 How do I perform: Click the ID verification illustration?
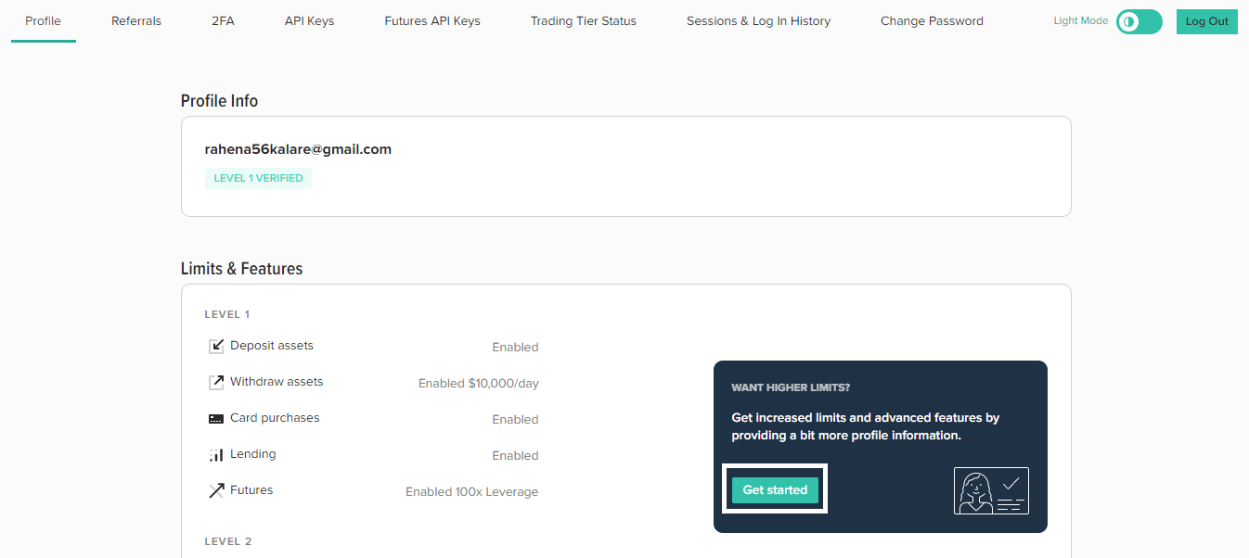pyautogui.click(x=991, y=490)
